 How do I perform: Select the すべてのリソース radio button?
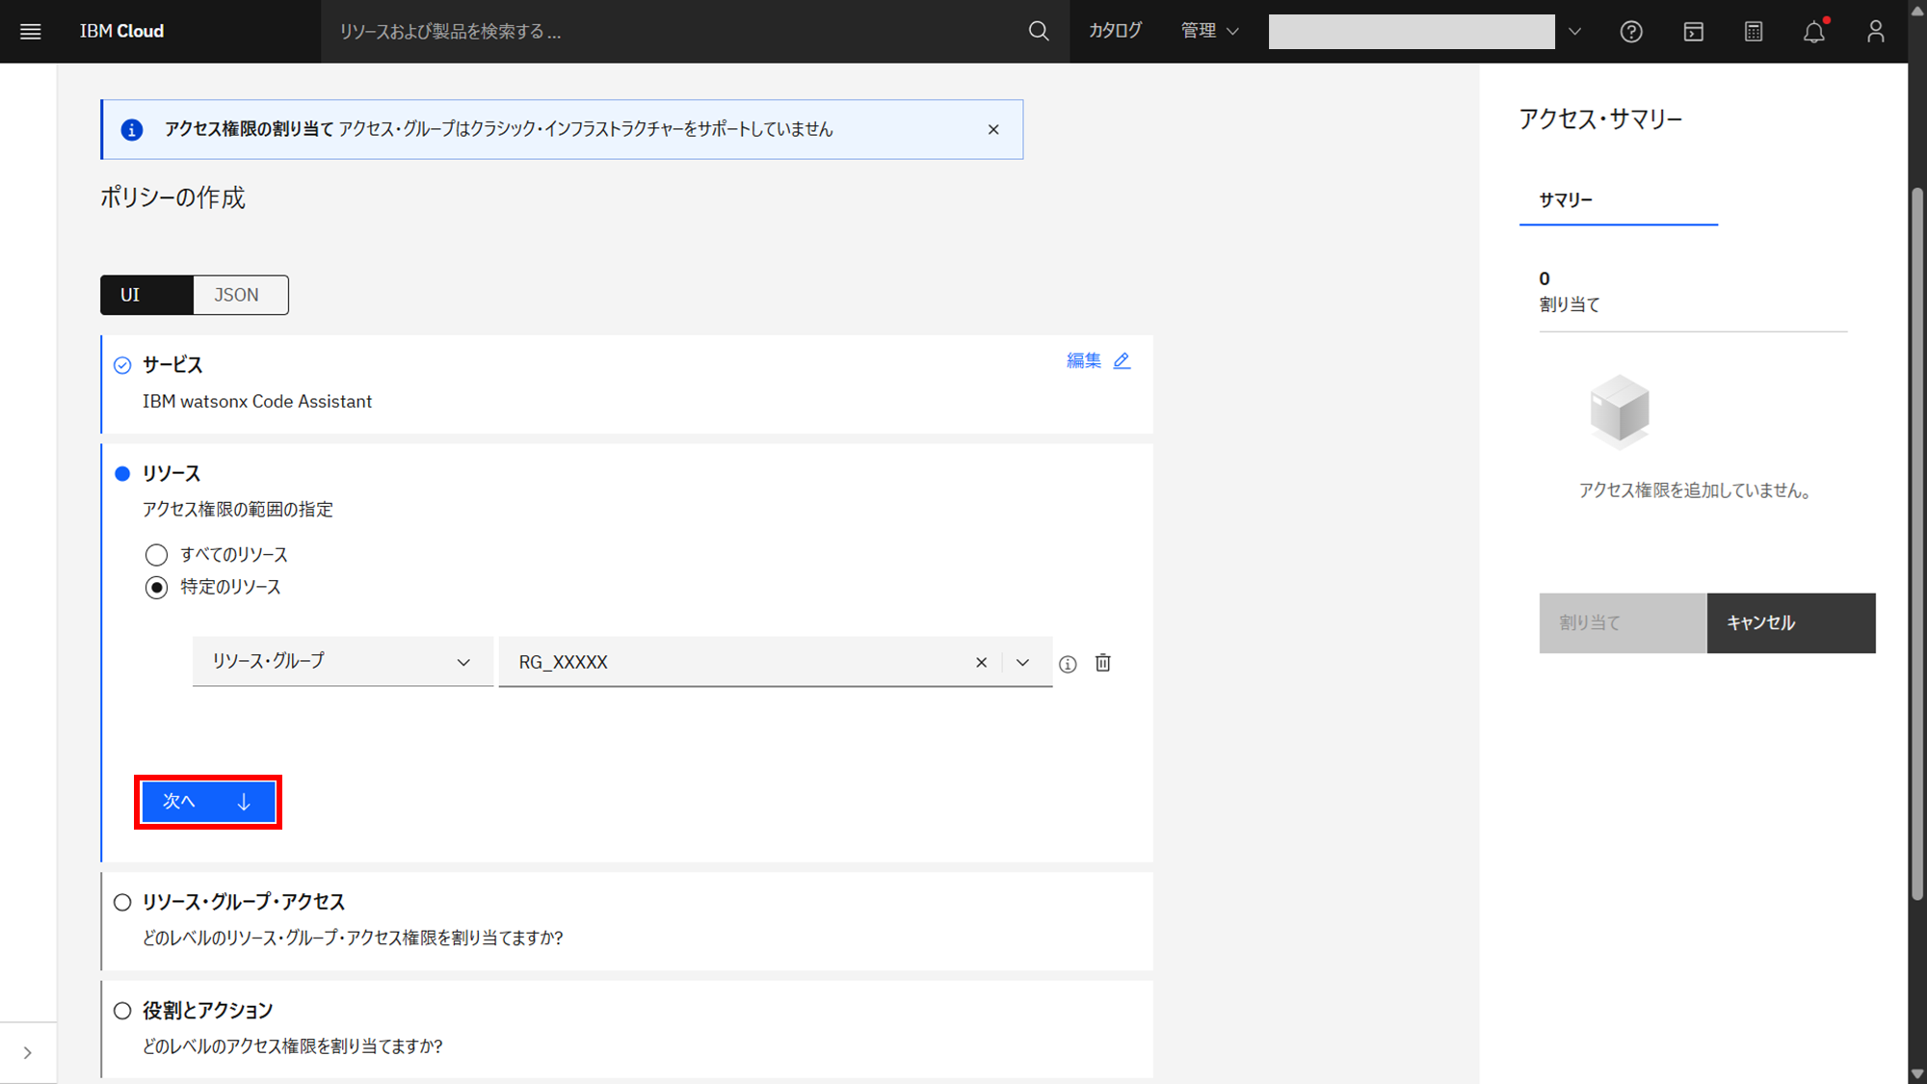(156, 555)
